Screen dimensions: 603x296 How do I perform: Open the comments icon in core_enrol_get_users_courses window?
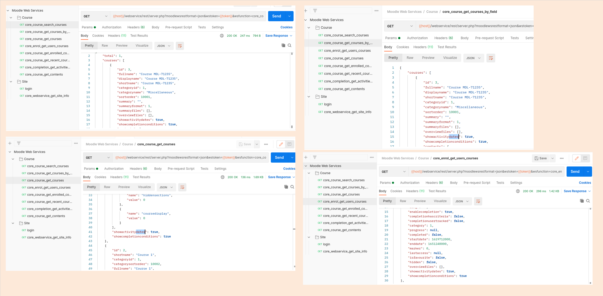(x=585, y=158)
